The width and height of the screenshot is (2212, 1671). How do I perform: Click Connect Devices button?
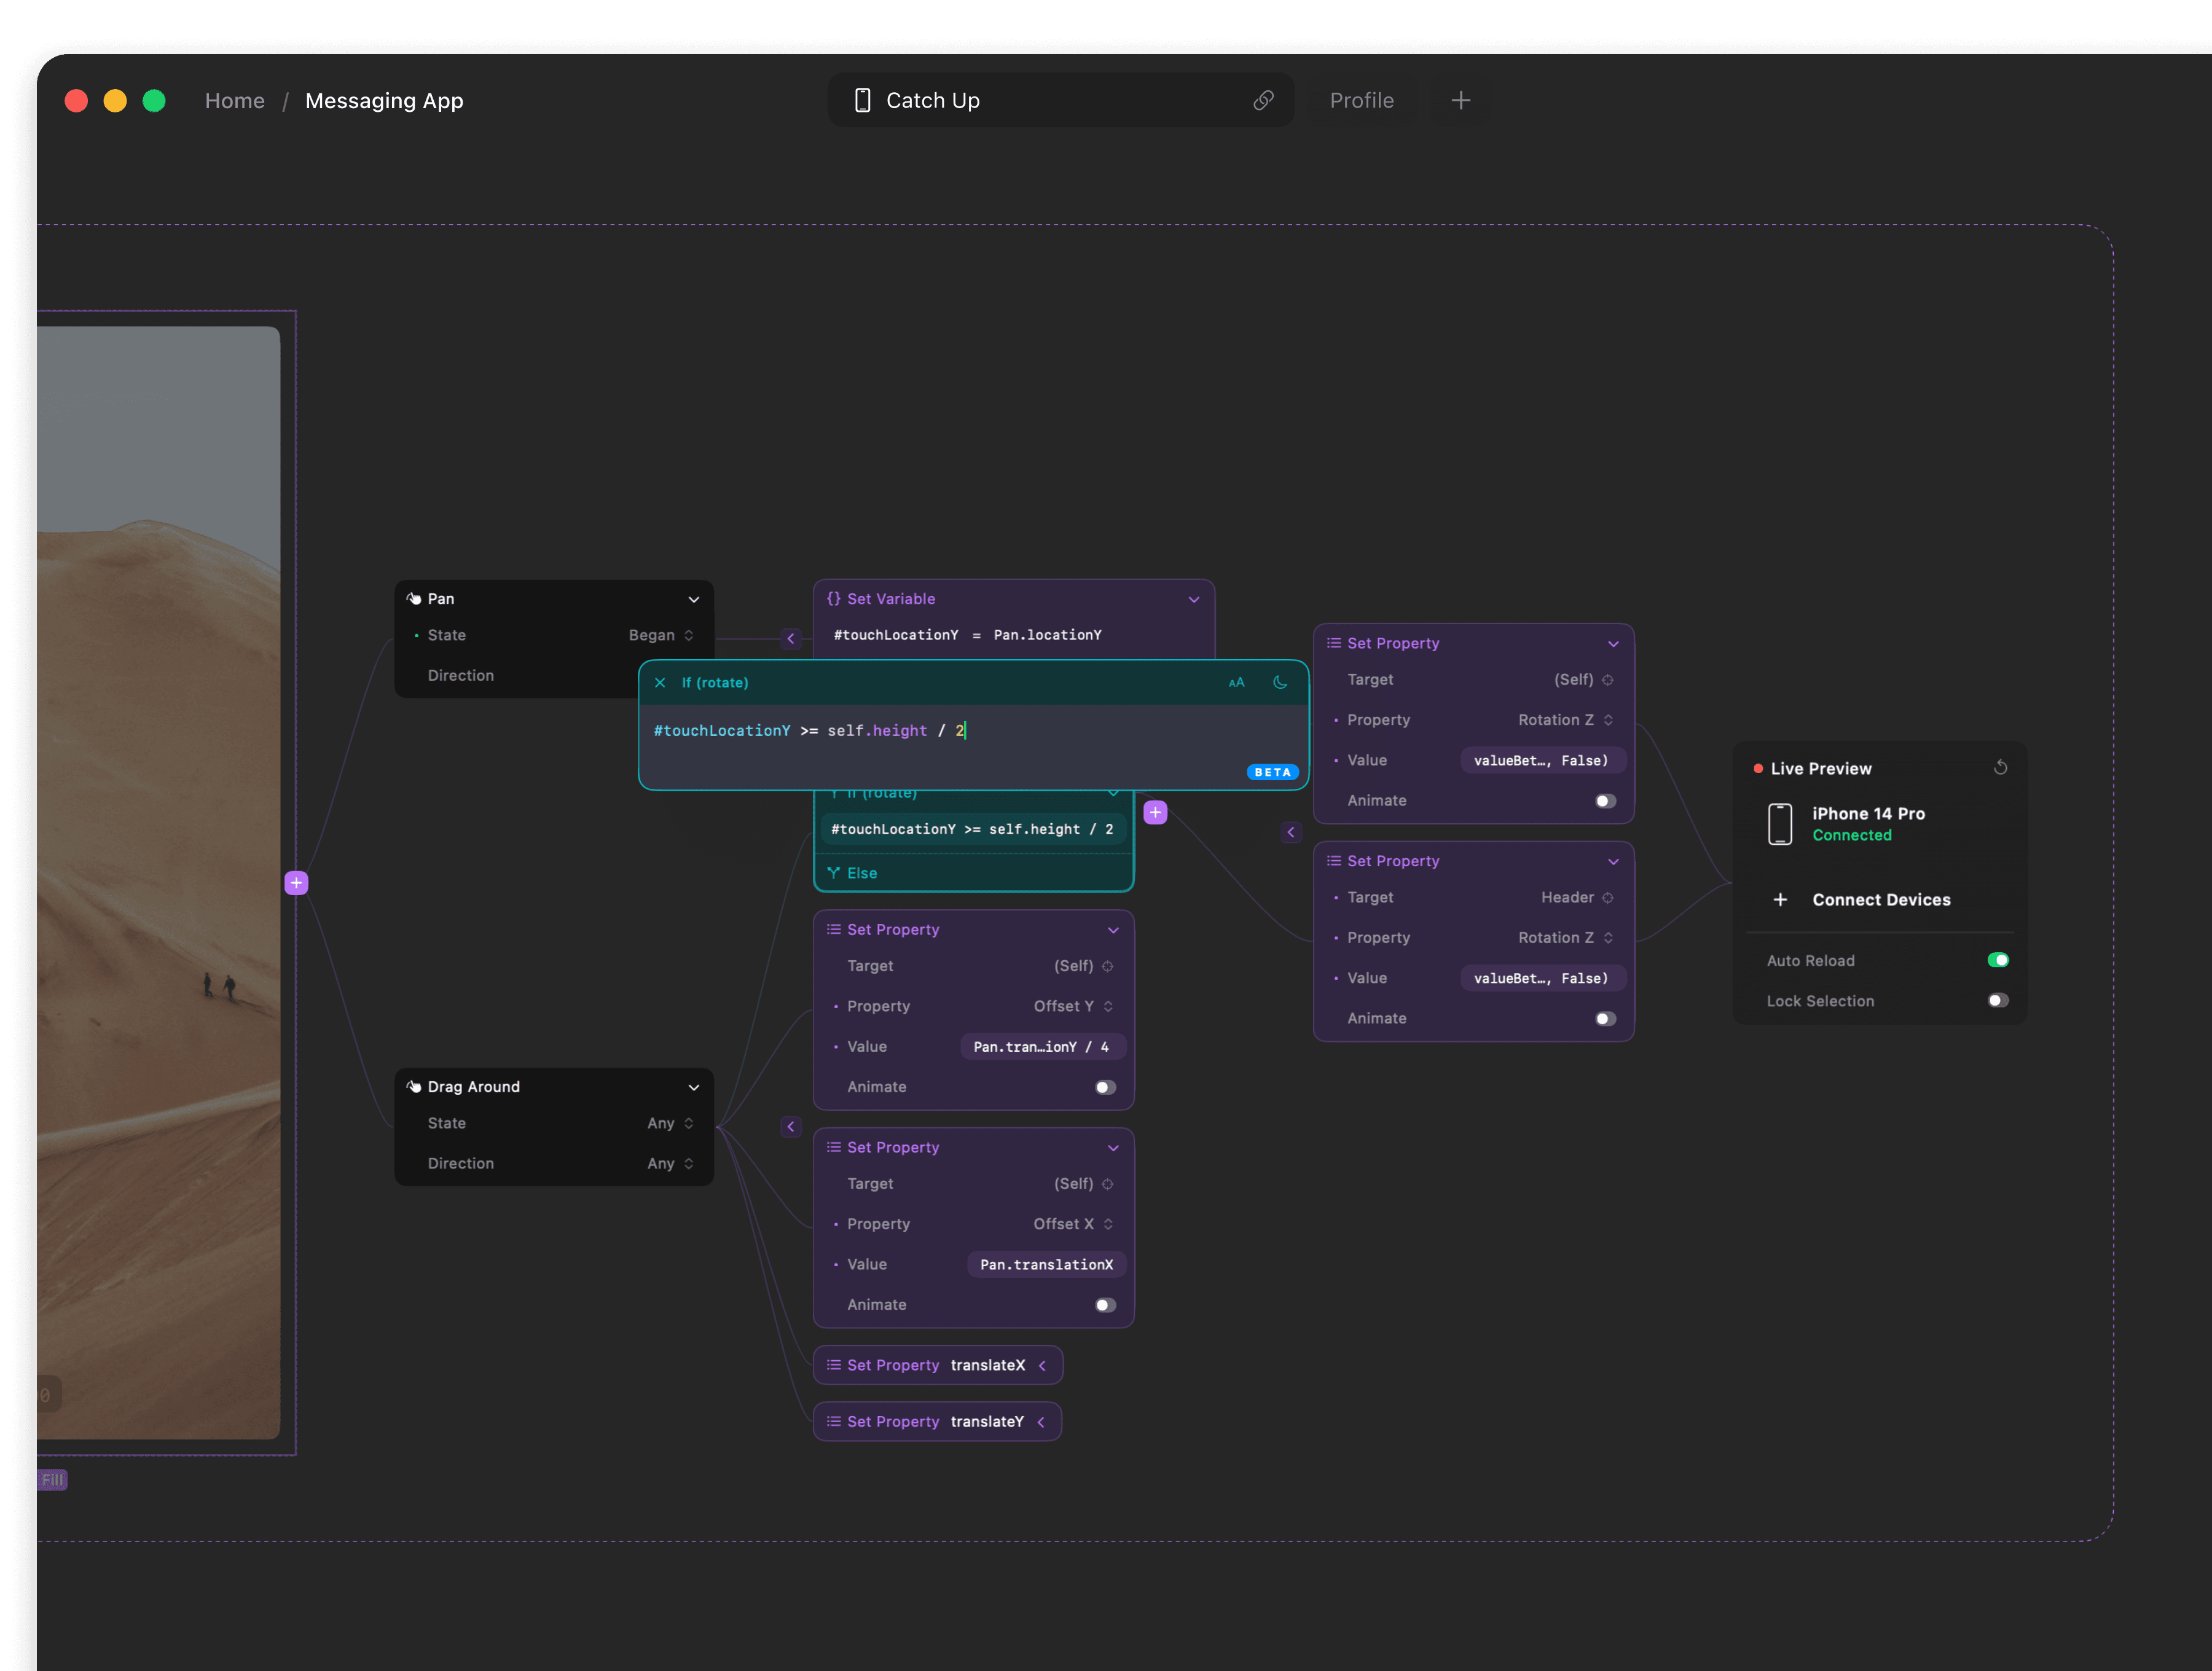tap(1880, 899)
